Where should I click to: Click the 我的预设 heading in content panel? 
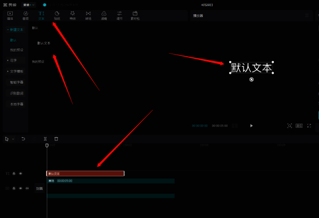[x=38, y=62]
